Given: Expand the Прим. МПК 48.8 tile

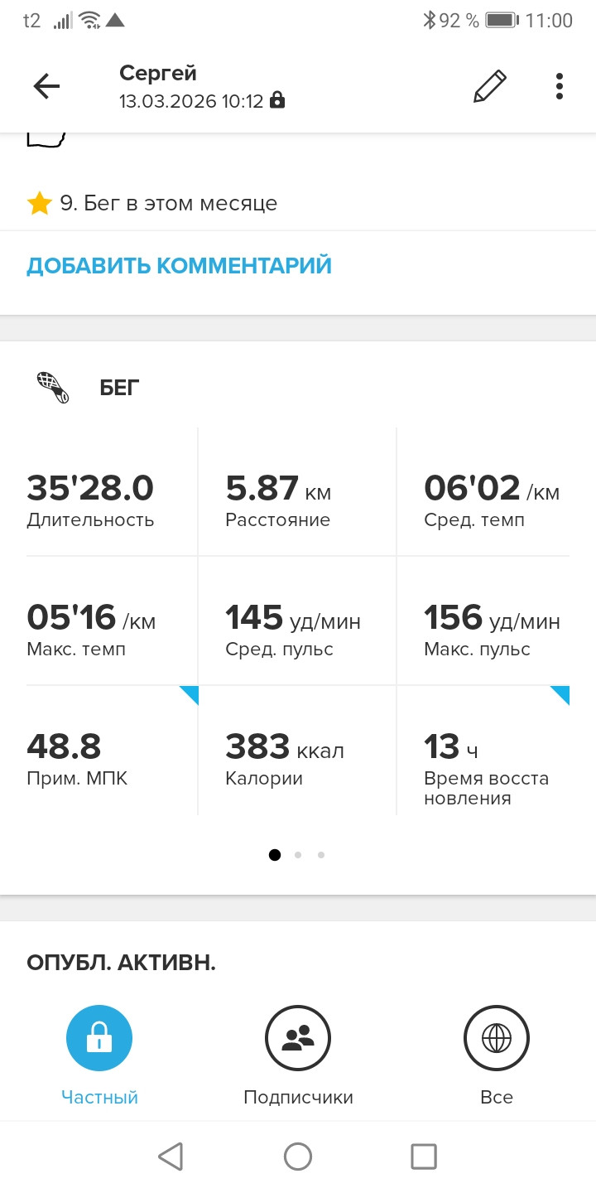Looking at the screenshot, I should (113, 751).
